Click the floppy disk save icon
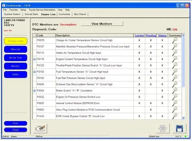The height and width of the screenshot is (141, 192). click(x=179, y=129)
